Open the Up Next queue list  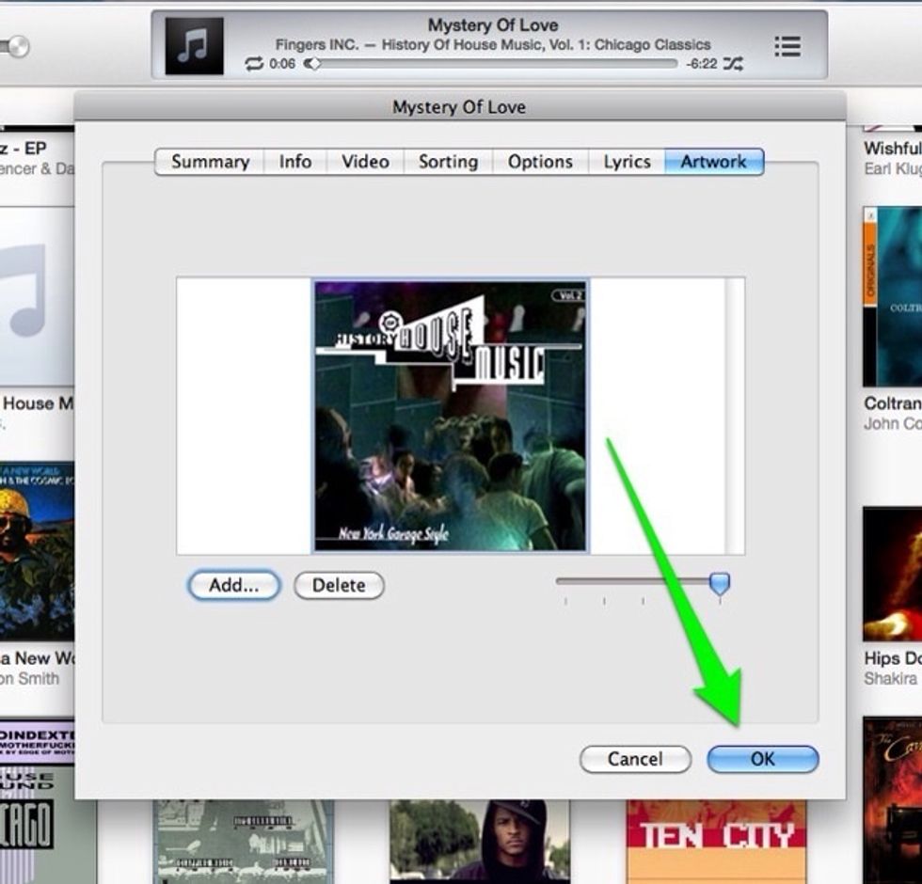(787, 45)
